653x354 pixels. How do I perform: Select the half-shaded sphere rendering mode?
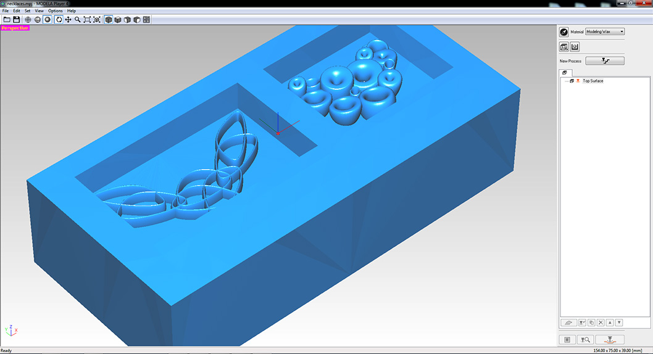click(38, 20)
